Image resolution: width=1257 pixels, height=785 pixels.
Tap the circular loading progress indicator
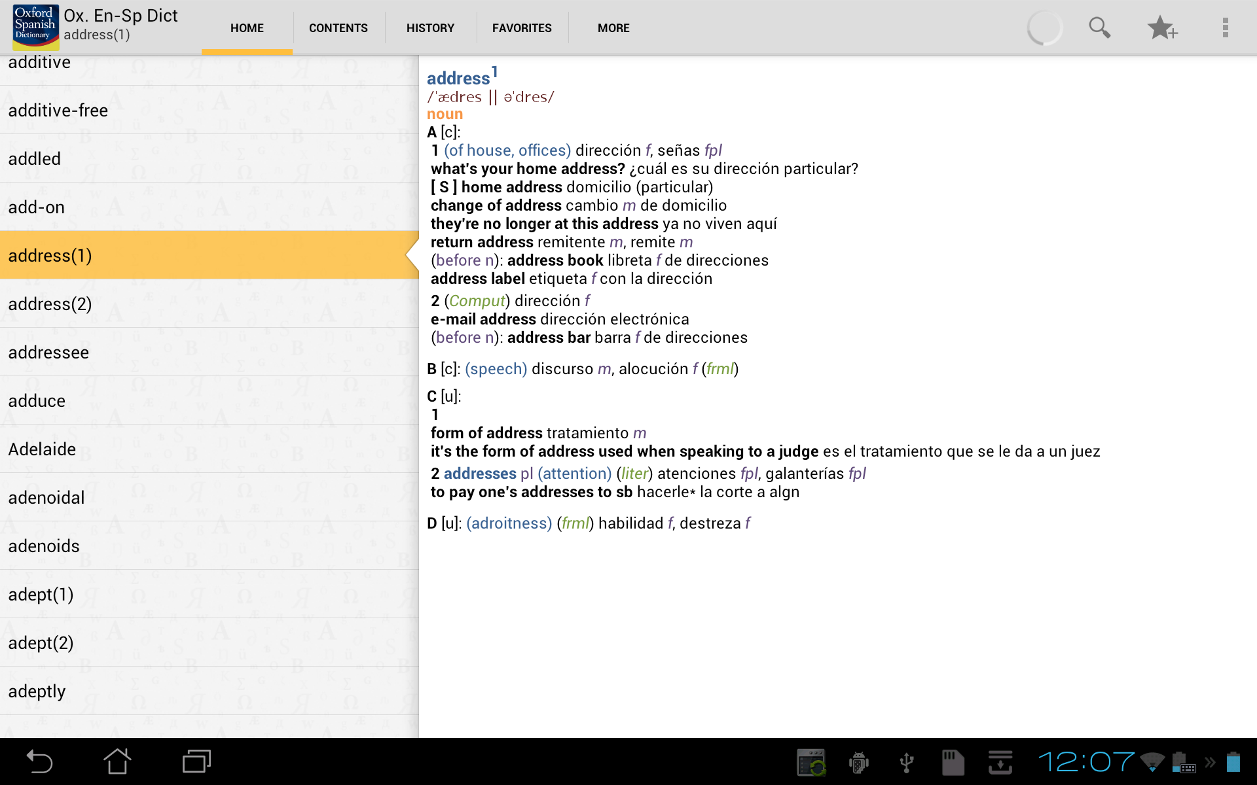click(x=1044, y=27)
